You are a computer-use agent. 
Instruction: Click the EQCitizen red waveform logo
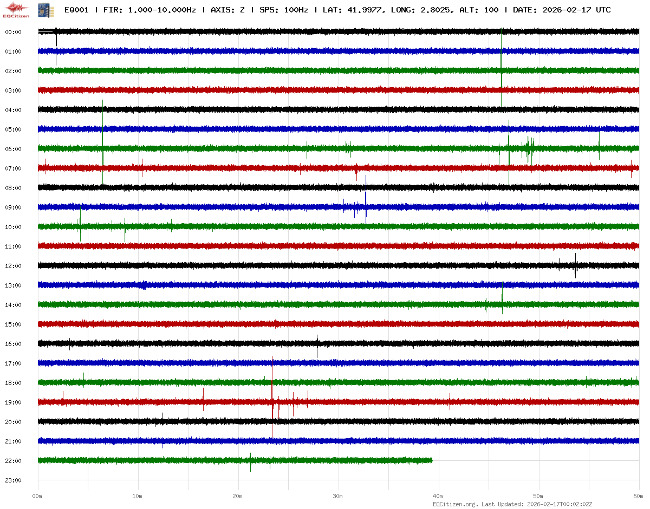point(16,9)
